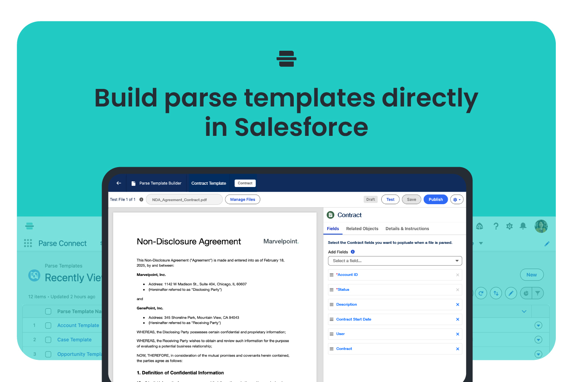
Task: Click the inline edit pencil in list toolbar
Action: coord(511,293)
